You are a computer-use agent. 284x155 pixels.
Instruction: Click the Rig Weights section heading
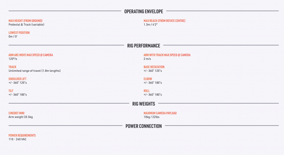pos(144,104)
